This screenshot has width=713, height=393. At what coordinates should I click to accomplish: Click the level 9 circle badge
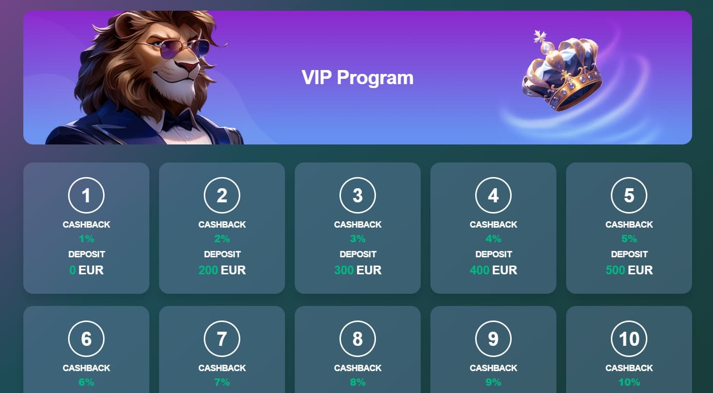pos(493,339)
